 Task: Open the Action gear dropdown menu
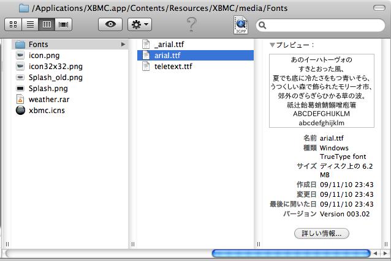pos(140,25)
